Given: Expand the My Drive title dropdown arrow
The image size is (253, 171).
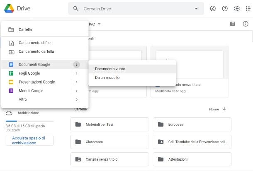Looking at the screenshot, I should click(x=99, y=24).
